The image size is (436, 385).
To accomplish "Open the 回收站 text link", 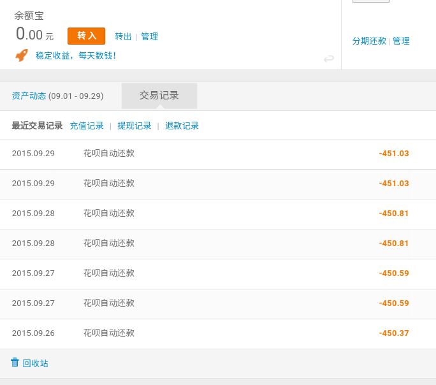I will [36, 363].
